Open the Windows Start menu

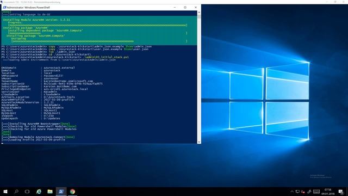(5, 192)
